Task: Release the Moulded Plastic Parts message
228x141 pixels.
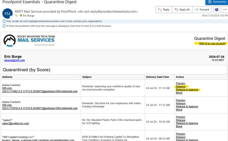Action: [x=181, y=120]
